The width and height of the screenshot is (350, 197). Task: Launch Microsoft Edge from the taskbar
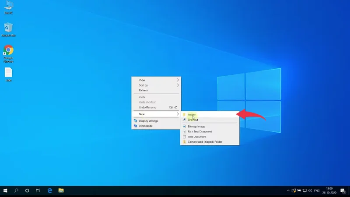click(x=50, y=191)
